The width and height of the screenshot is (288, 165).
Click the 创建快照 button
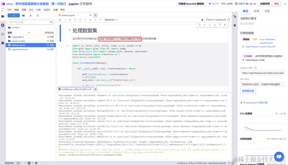[x=265, y=4]
